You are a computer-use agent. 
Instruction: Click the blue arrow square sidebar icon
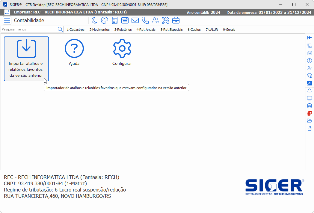click(310, 83)
